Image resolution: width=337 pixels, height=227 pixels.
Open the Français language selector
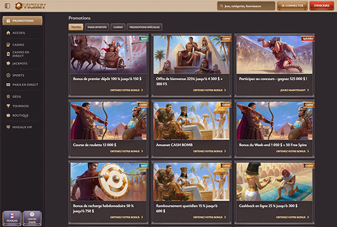(x=12, y=218)
